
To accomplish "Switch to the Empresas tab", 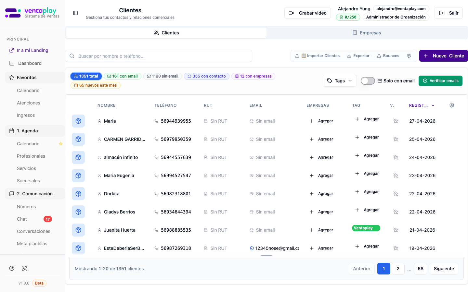I will click(x=367, y=33).
